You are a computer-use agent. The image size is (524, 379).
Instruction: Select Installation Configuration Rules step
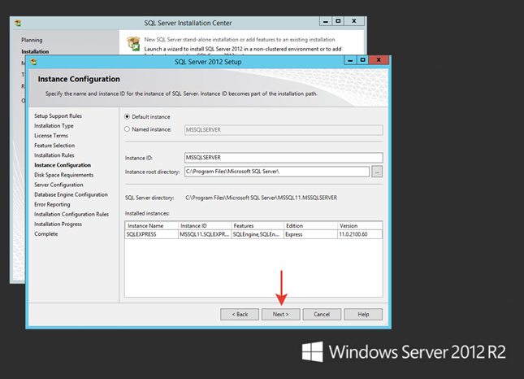point(71,214)
